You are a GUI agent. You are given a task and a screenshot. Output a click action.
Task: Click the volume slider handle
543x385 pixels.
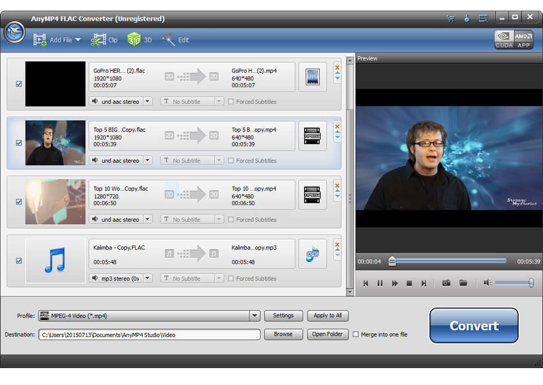tap(531, 283)
